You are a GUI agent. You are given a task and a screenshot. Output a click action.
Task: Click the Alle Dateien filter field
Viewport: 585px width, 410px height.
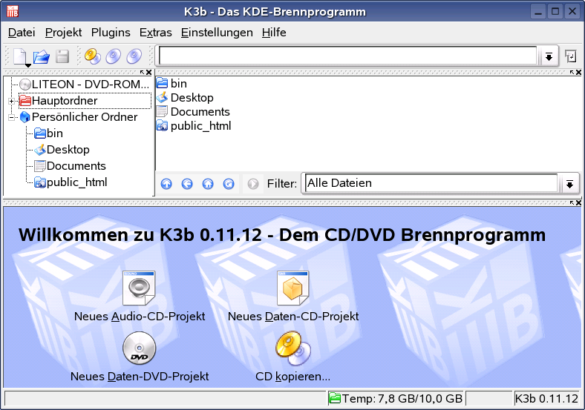click(x=431, y=183)
